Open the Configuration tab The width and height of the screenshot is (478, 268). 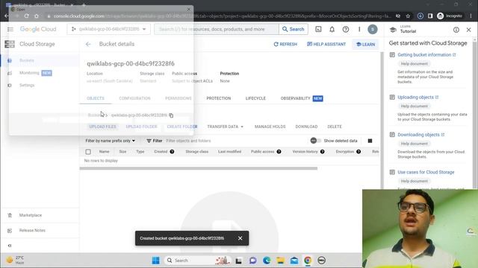coord(134,98)
